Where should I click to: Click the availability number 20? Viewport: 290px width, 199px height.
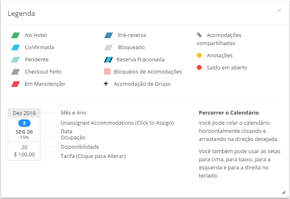24,147
